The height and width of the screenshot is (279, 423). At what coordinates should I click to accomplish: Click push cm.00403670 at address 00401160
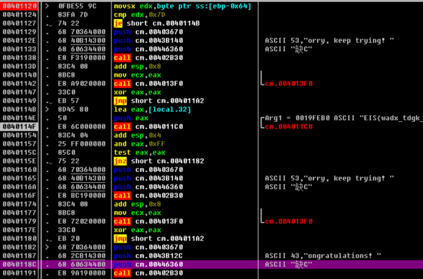148,169
